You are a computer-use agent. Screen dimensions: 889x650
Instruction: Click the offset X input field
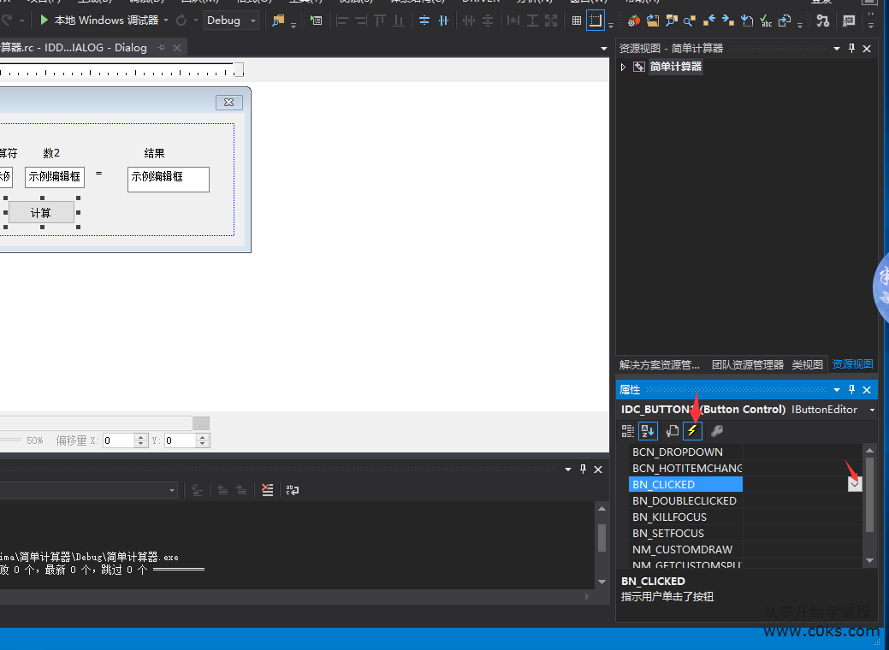(119, 440)
